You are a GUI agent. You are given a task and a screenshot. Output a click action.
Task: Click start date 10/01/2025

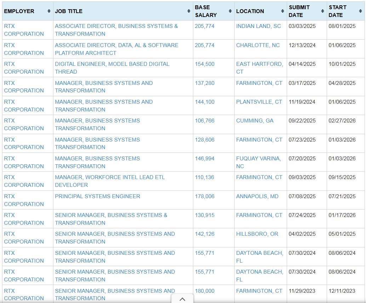click(x=342, y=64)
